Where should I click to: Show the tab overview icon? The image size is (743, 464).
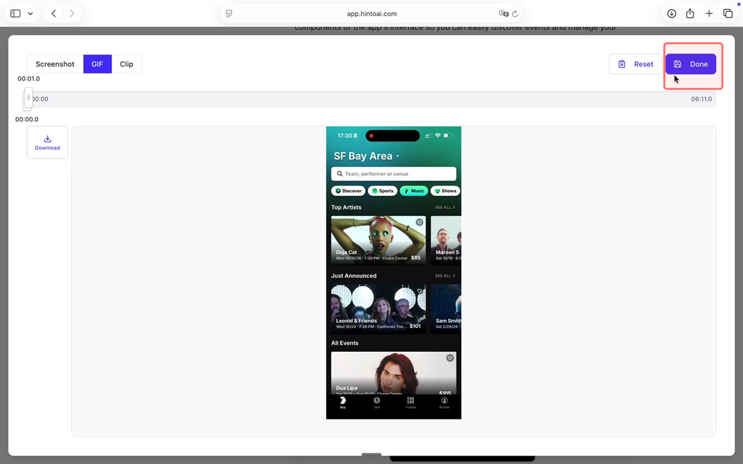tap(728, 14)
